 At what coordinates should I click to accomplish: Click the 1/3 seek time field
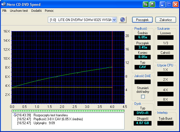point(165,47)
